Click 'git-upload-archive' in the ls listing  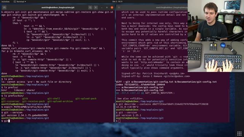tap(60, 101)
